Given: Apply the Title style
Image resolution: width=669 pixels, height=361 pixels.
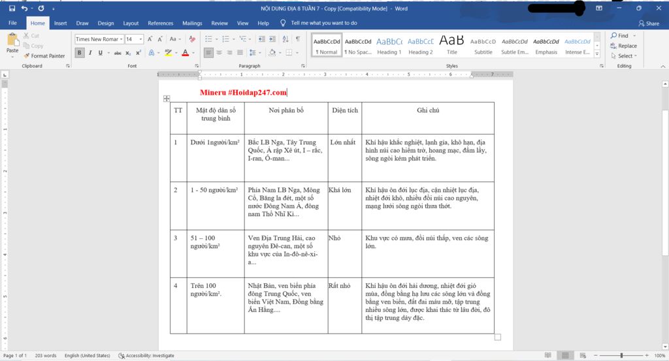Looking at the screenshot, I should click(452, 45).
